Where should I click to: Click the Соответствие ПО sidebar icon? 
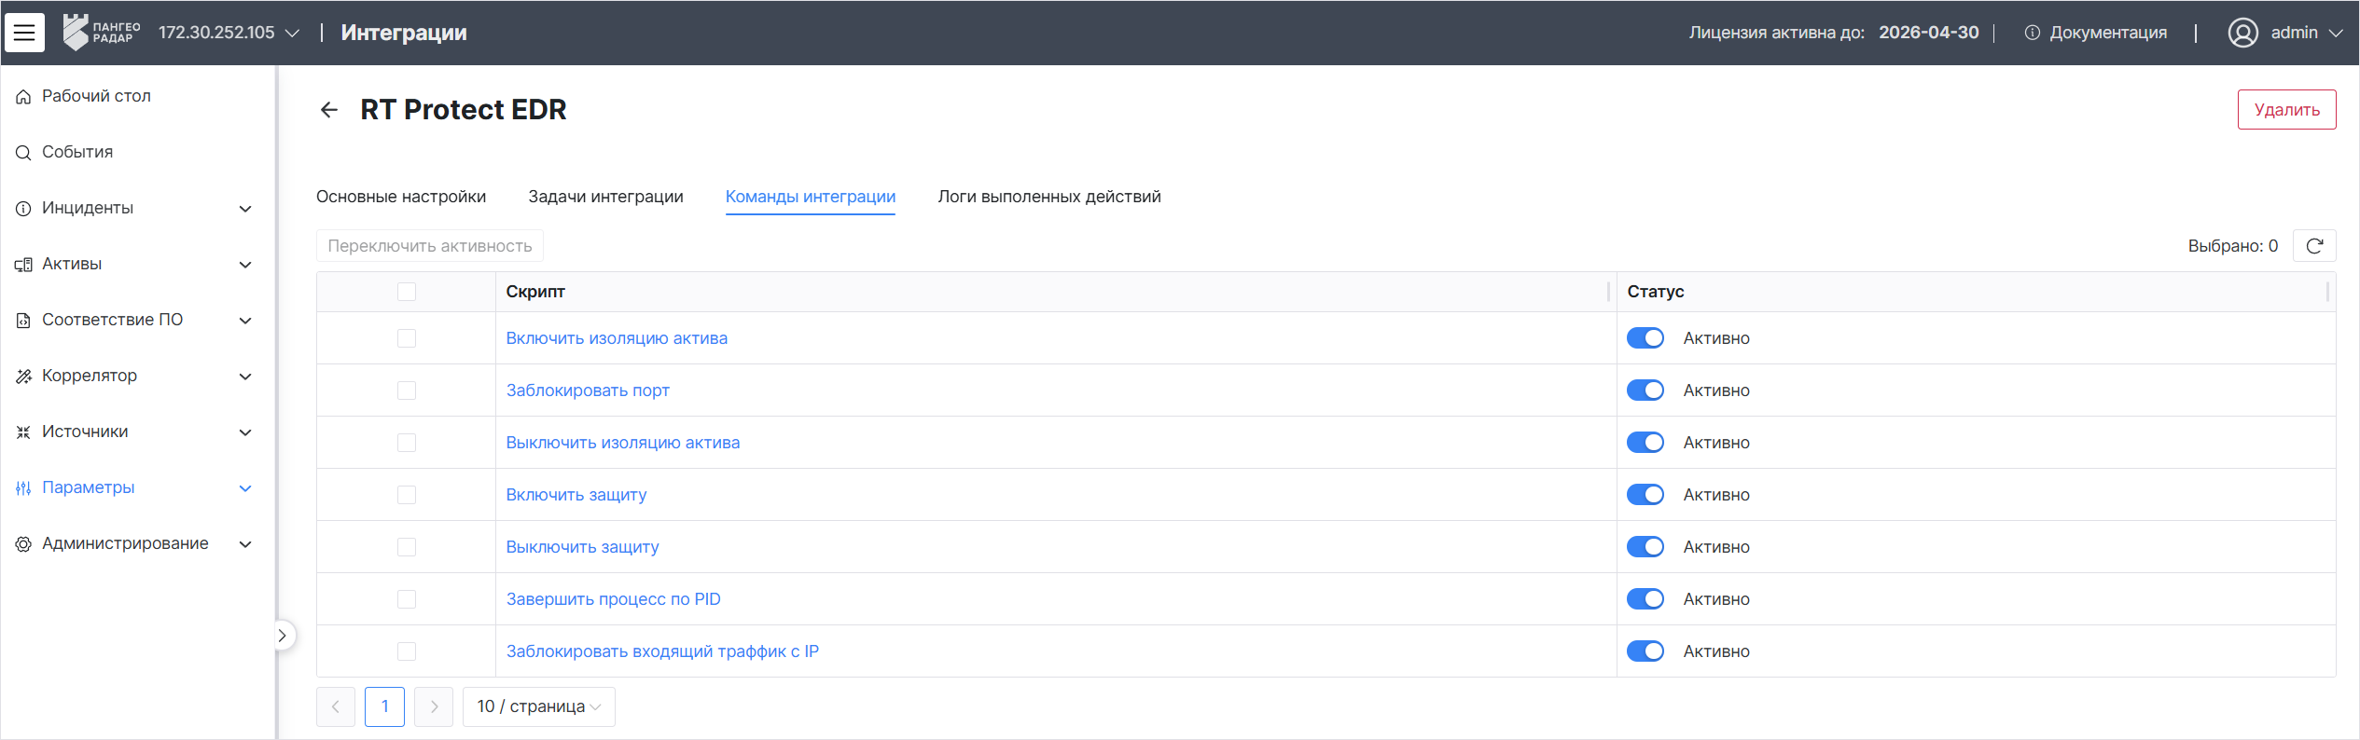tap(23, 320)
